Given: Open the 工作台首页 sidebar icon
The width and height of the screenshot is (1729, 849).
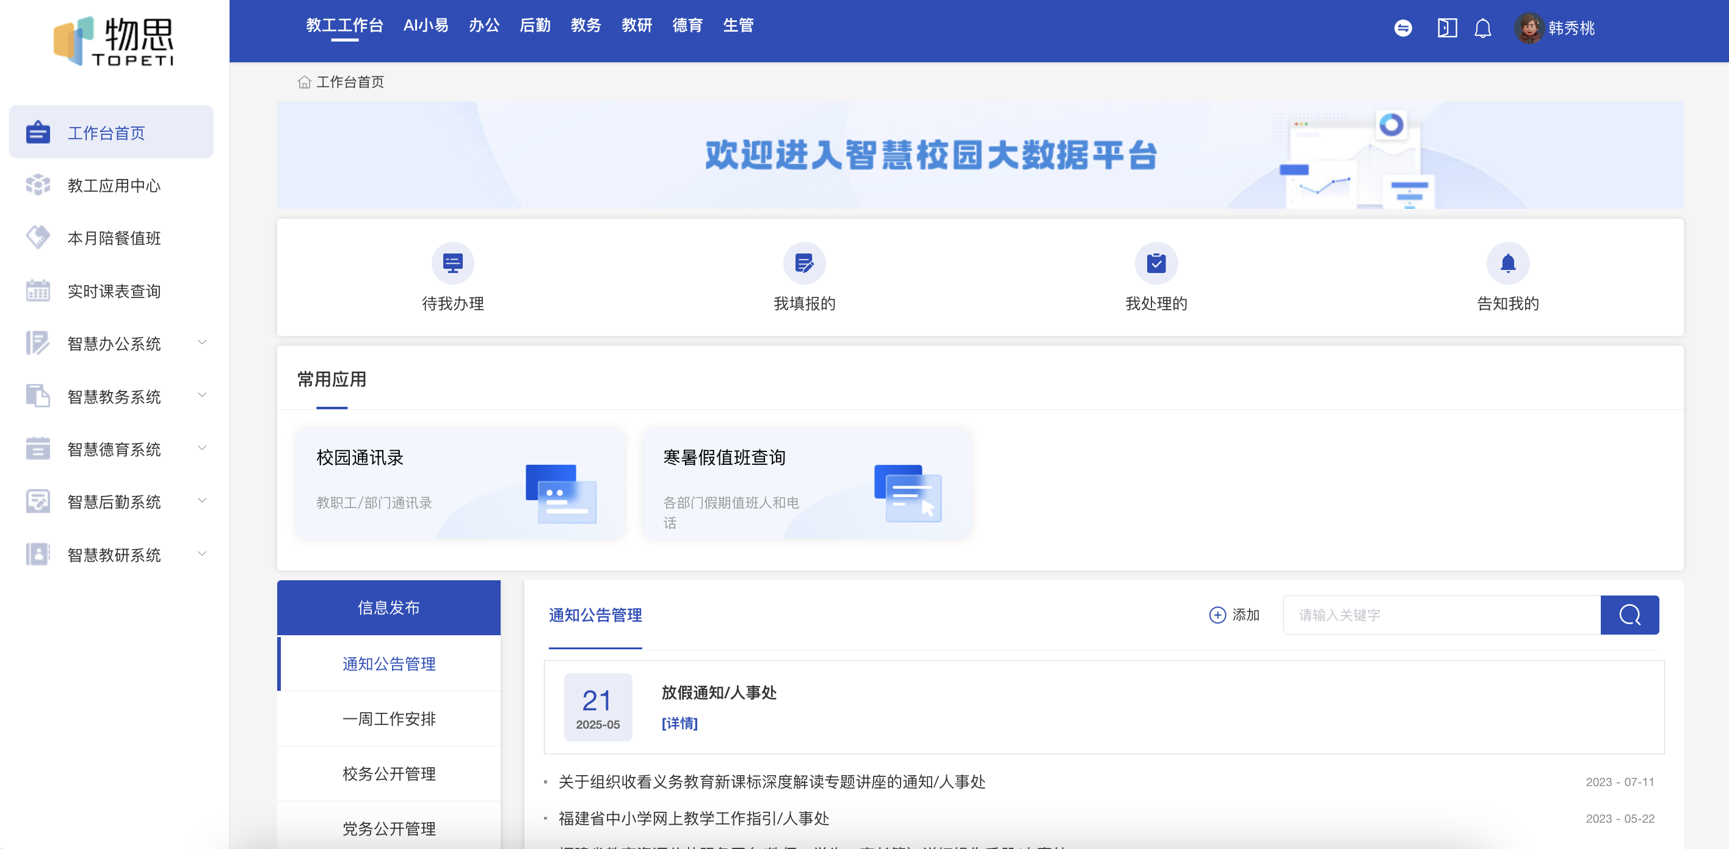Looking at the screenshot, I should [x=38, y=133].
